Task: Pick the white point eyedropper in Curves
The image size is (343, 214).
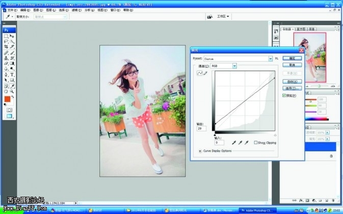Action: click(x=247, y=143)
